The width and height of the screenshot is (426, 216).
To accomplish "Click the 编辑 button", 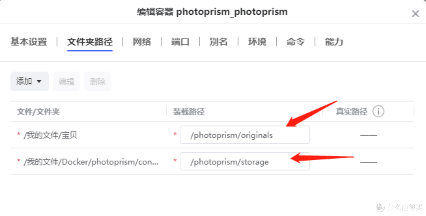I will click(66, 82).
